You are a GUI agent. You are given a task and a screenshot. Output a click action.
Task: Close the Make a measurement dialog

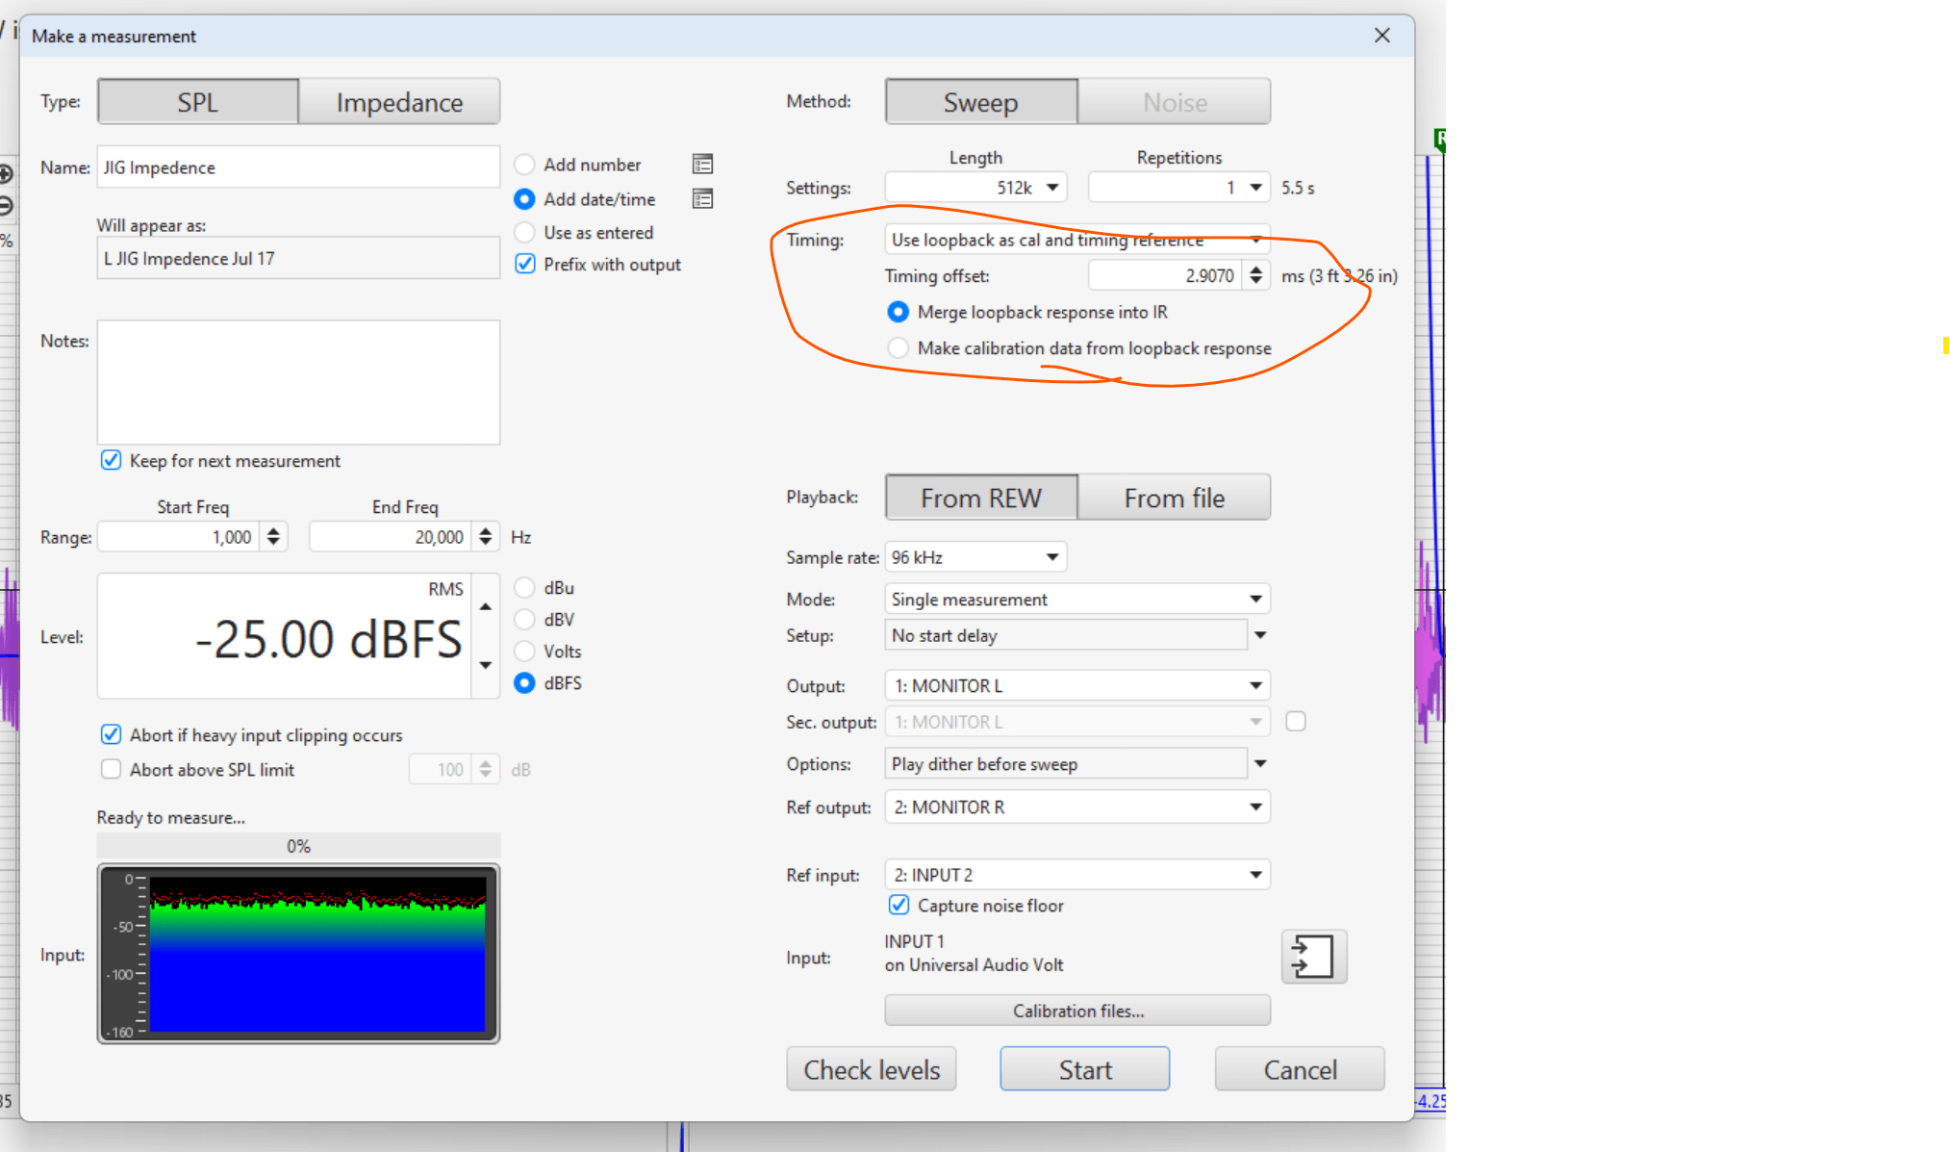click(1382, 36)
